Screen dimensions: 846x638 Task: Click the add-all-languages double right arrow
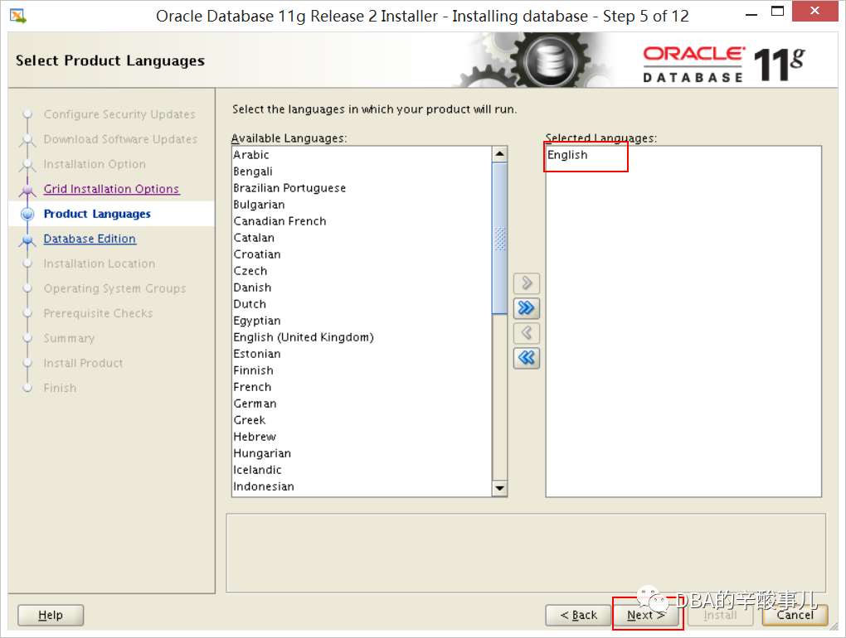point(527,307)
